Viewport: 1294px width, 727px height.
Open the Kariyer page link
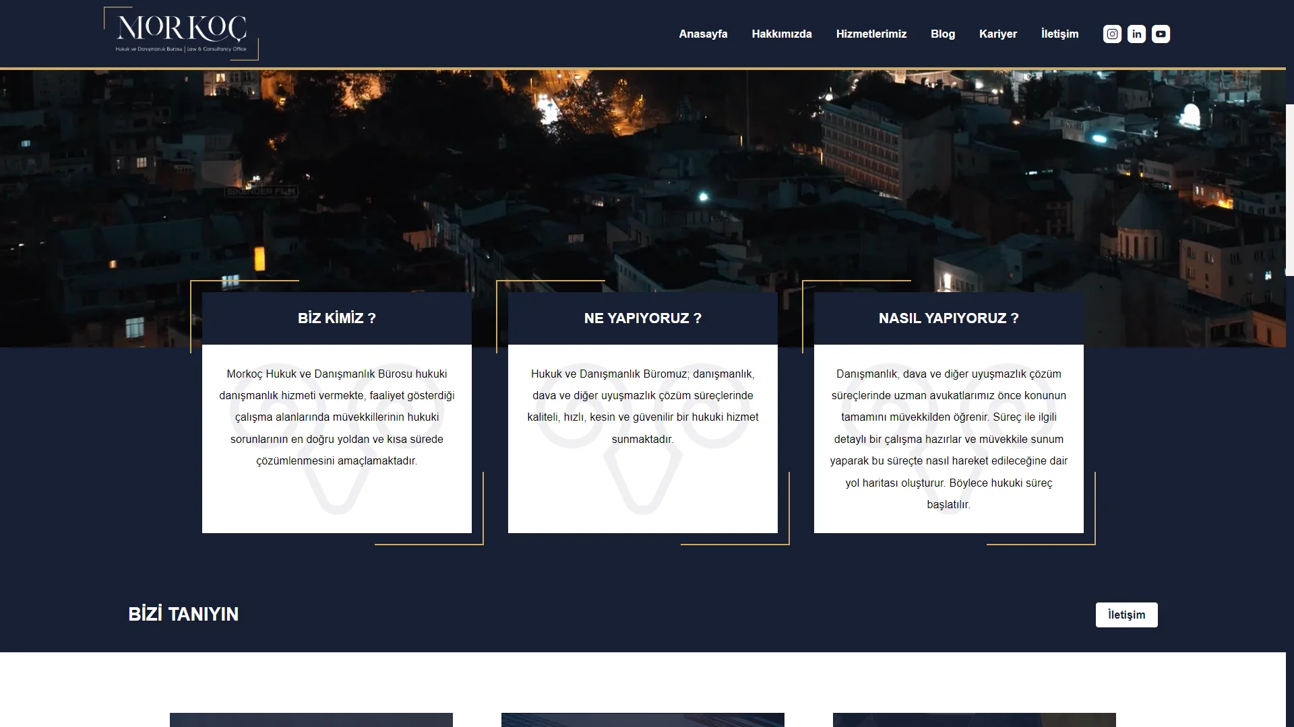[x=997, y=34]
